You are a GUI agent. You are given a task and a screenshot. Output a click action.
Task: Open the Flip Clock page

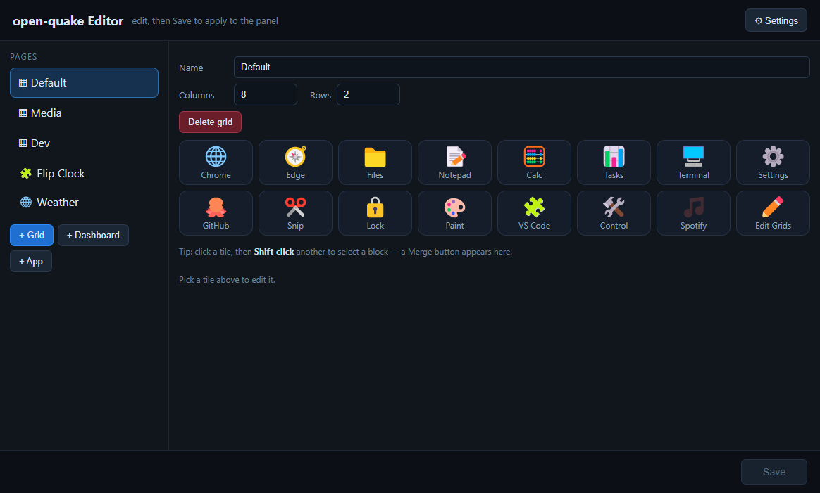coord(84,174)
